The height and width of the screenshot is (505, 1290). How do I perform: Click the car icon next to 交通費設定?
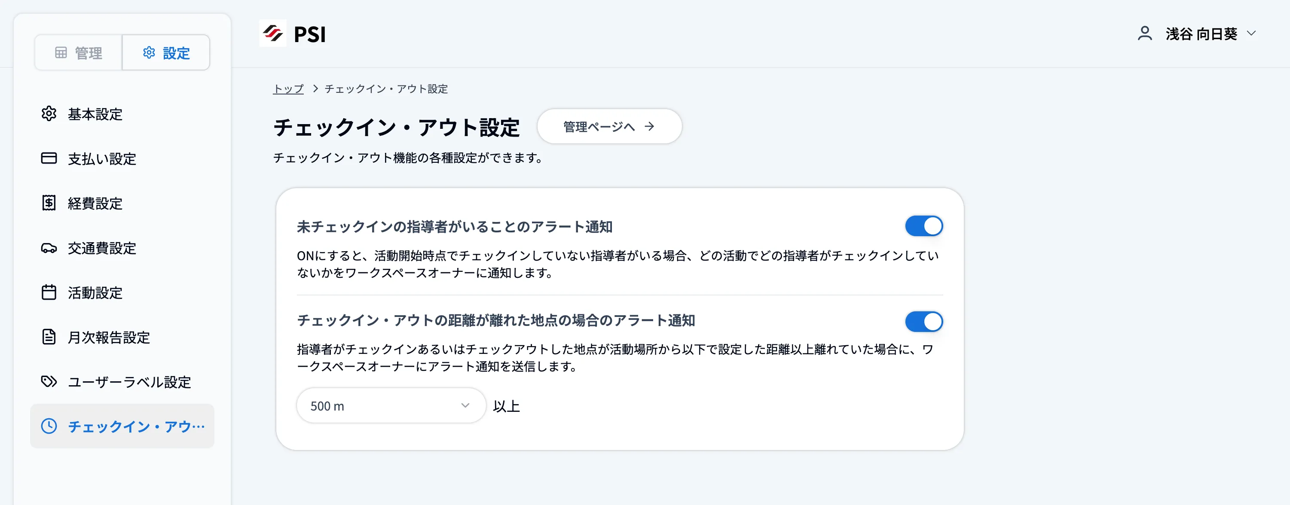coord(49,248)
